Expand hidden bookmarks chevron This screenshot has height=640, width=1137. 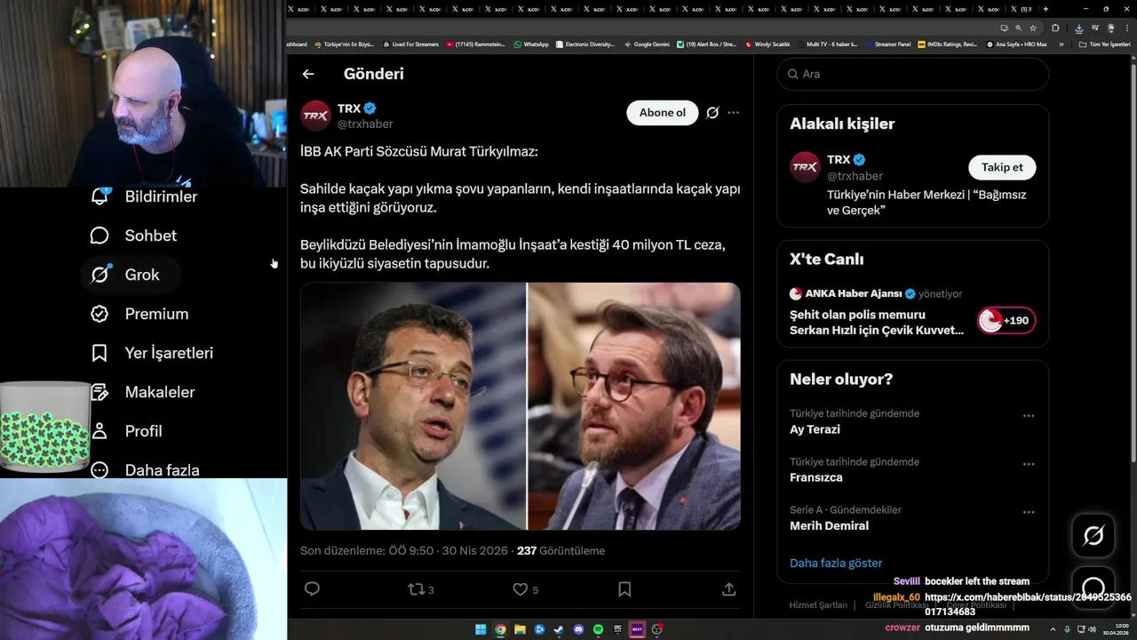coord(1061,44)
